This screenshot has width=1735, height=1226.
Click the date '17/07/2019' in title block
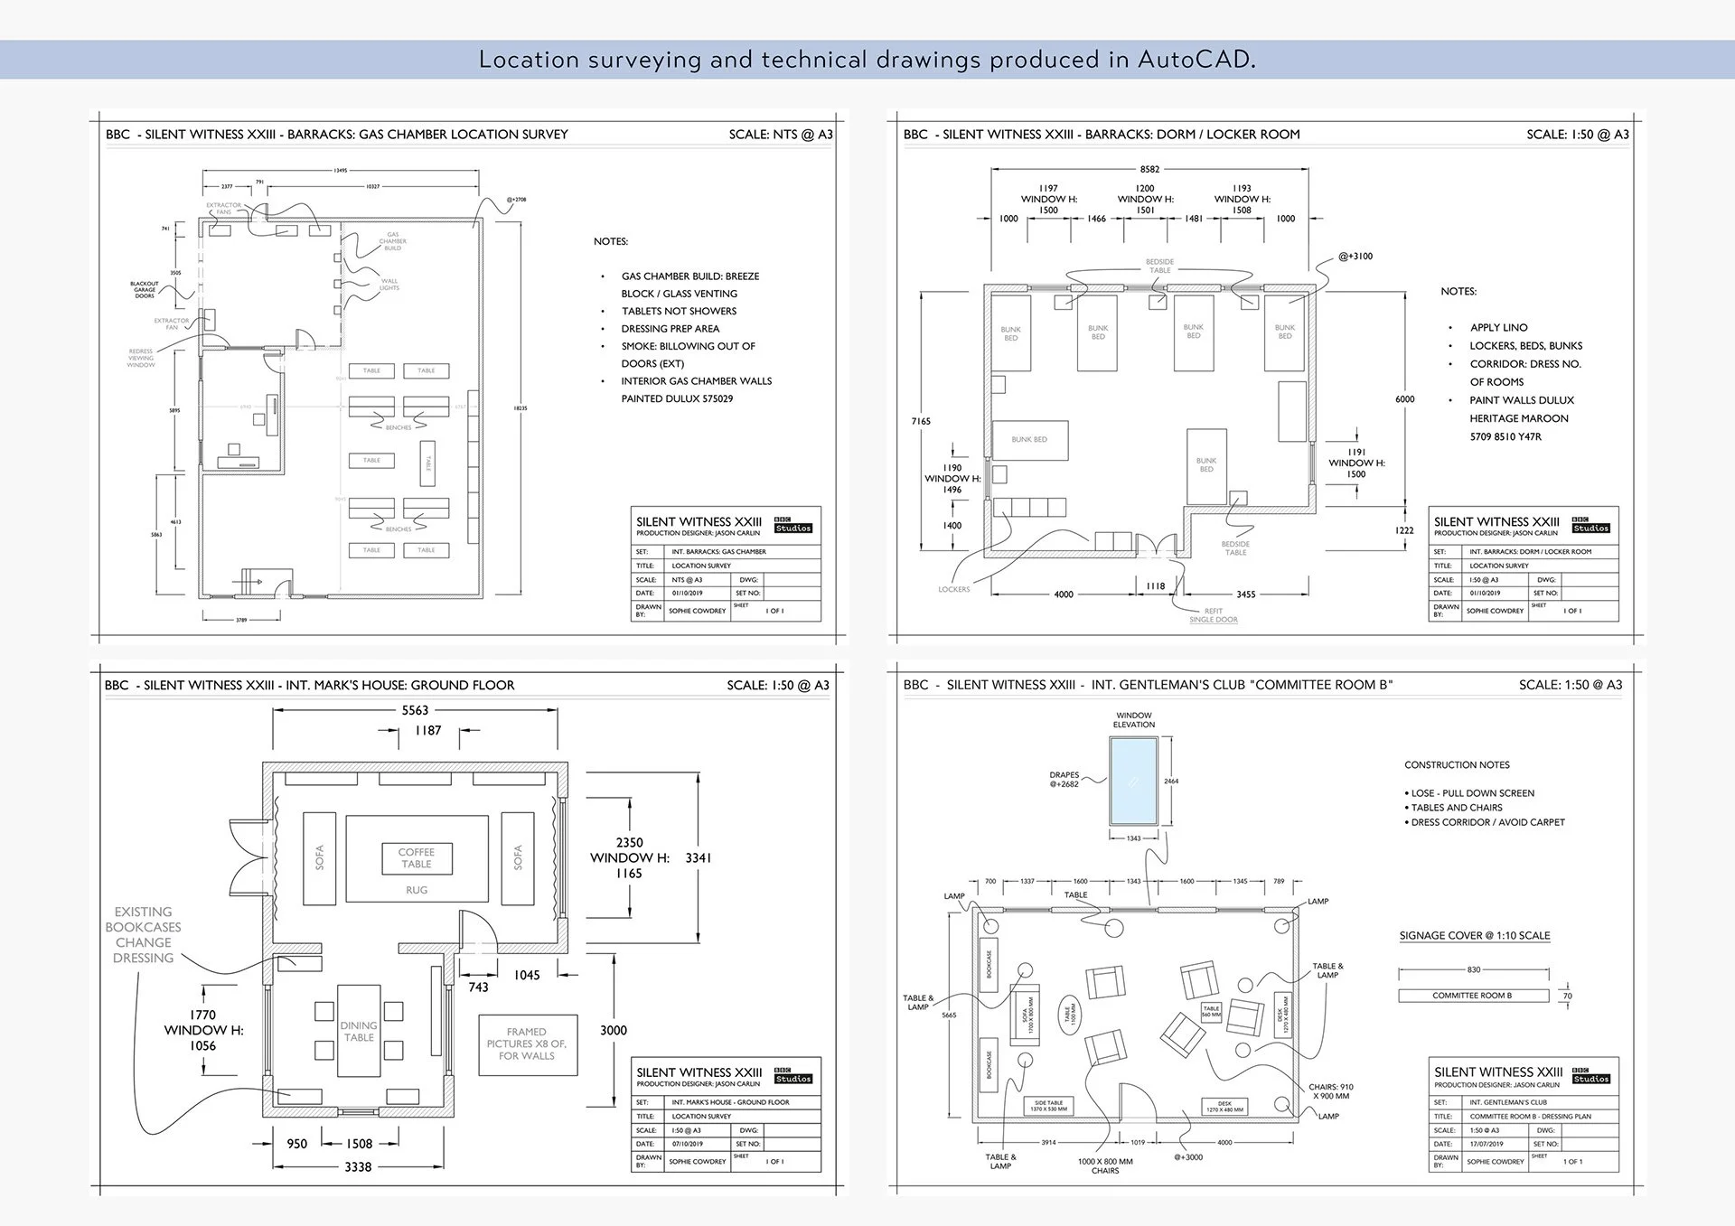pyautogui.click(x=1486, y=1144)
